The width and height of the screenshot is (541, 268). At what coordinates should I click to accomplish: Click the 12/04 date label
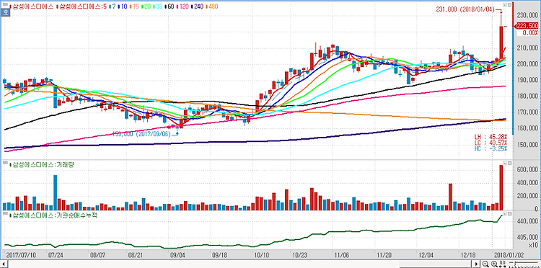(x=426, y=255)
